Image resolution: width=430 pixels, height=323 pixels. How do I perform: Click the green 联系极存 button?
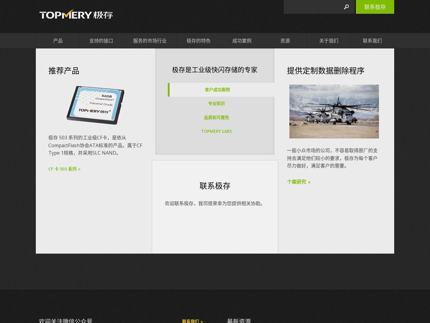click(375, 7)
